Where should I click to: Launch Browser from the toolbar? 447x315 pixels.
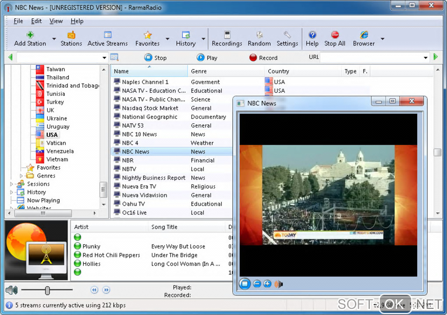pyautogui.click(x=364, y=35)
